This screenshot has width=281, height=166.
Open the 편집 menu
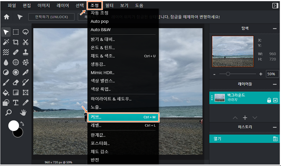point(27,6)
